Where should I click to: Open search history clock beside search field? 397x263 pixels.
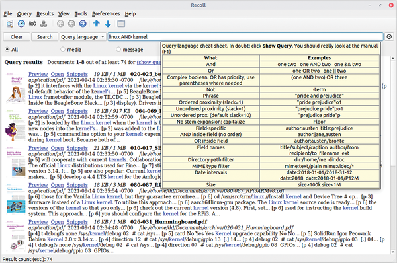click(x=389, y=37)
